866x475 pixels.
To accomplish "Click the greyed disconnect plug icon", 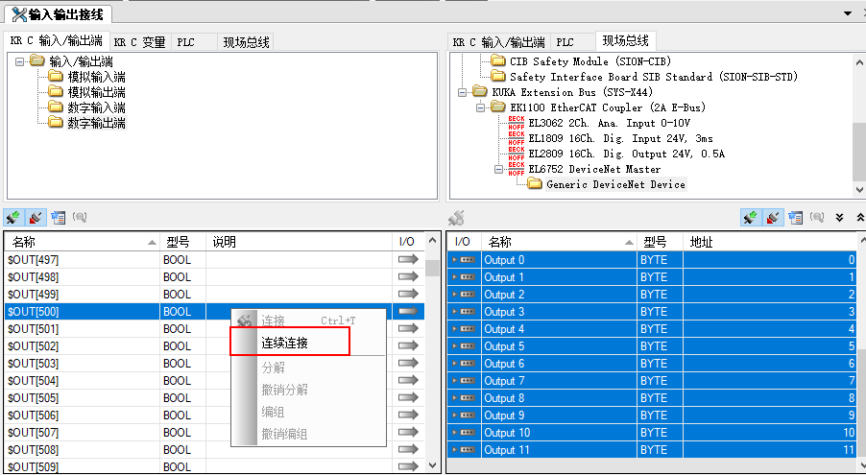I will (456, 218).
